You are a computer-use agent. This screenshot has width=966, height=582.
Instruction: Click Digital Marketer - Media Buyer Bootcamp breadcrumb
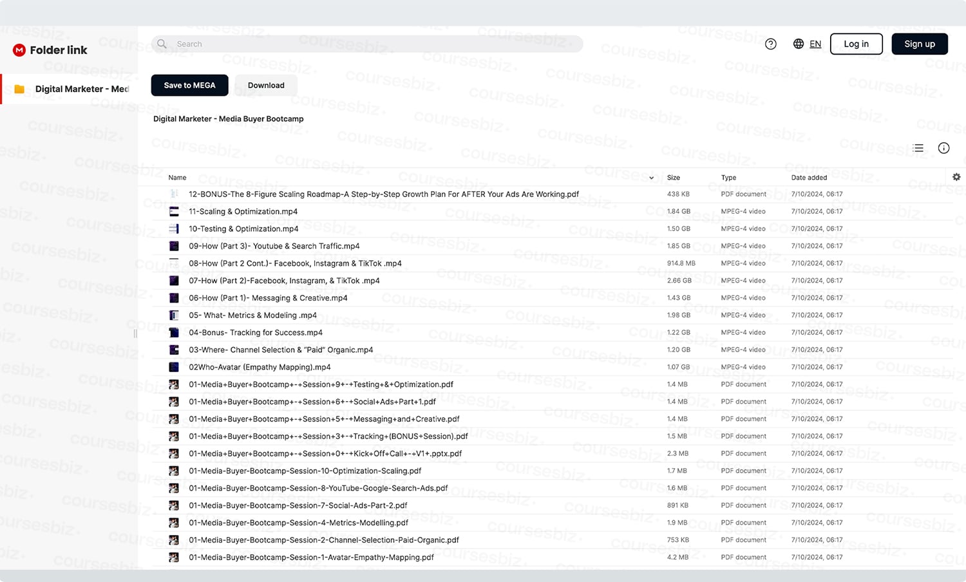point(228,119)
